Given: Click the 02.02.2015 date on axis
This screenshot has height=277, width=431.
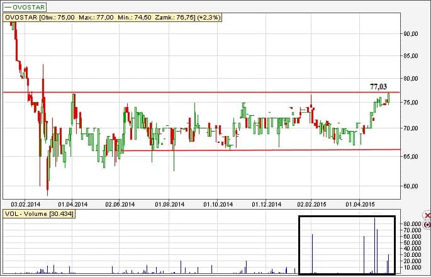Looking at the screenshot, I should (313, 204).
